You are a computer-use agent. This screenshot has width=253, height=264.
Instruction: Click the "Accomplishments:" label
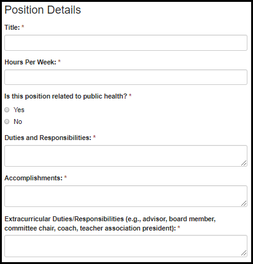pos(33,178)
